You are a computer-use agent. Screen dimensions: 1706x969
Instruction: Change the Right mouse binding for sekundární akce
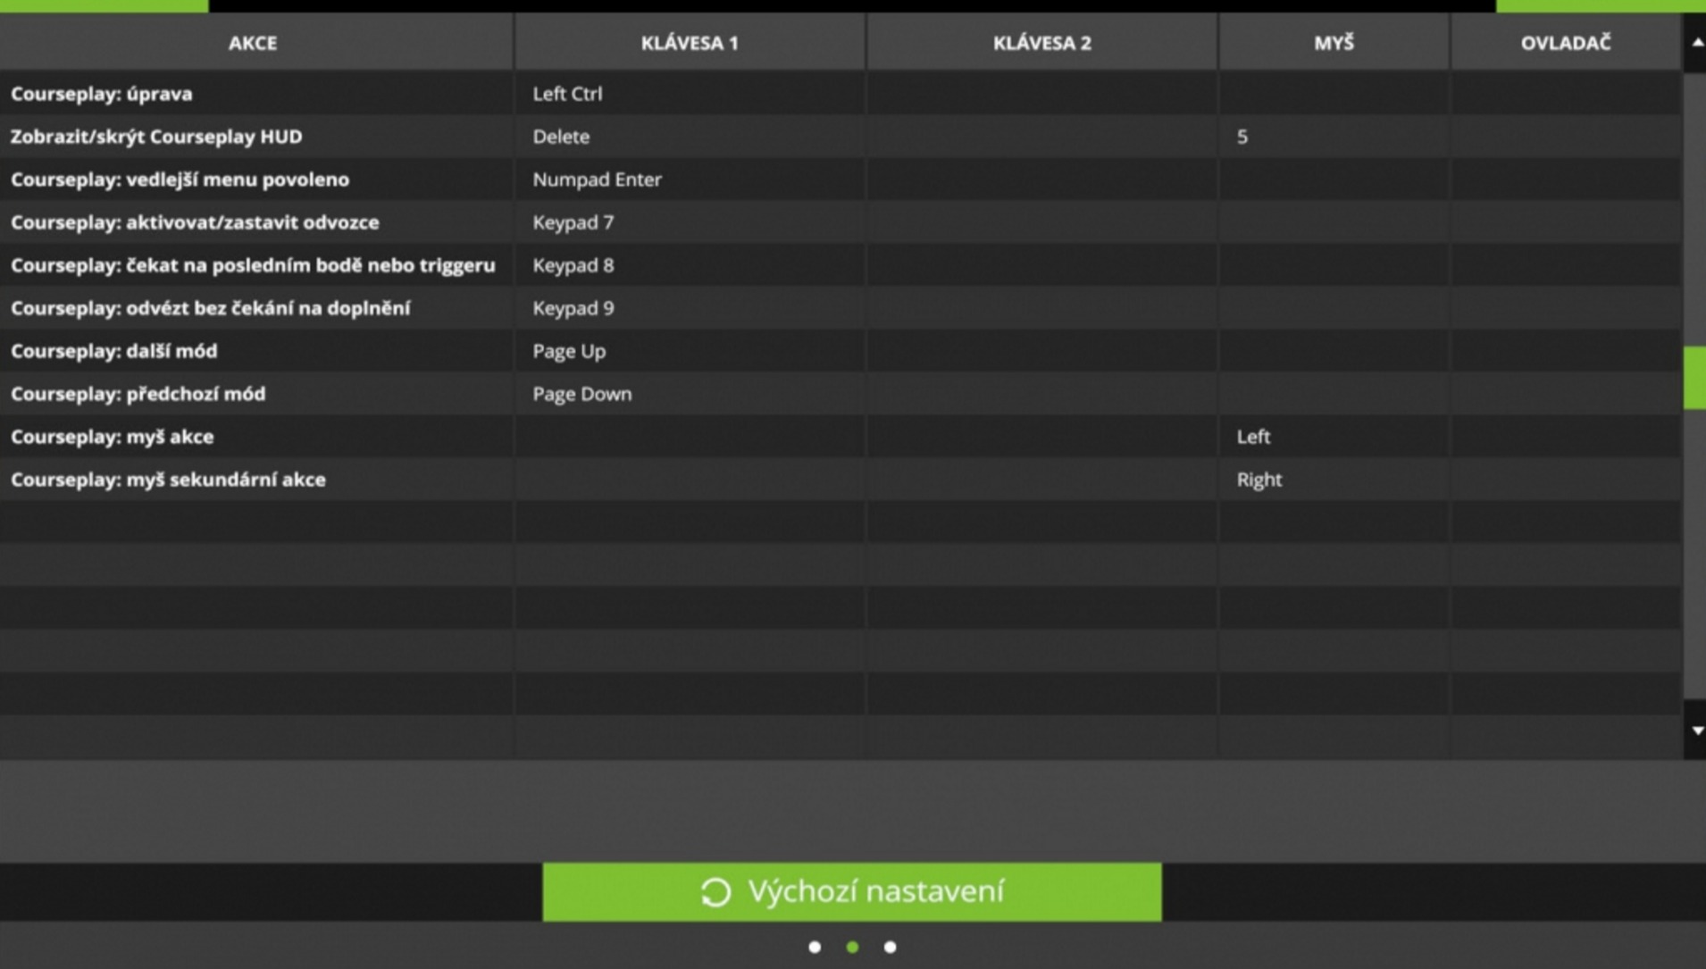[x=1333, y=480]
